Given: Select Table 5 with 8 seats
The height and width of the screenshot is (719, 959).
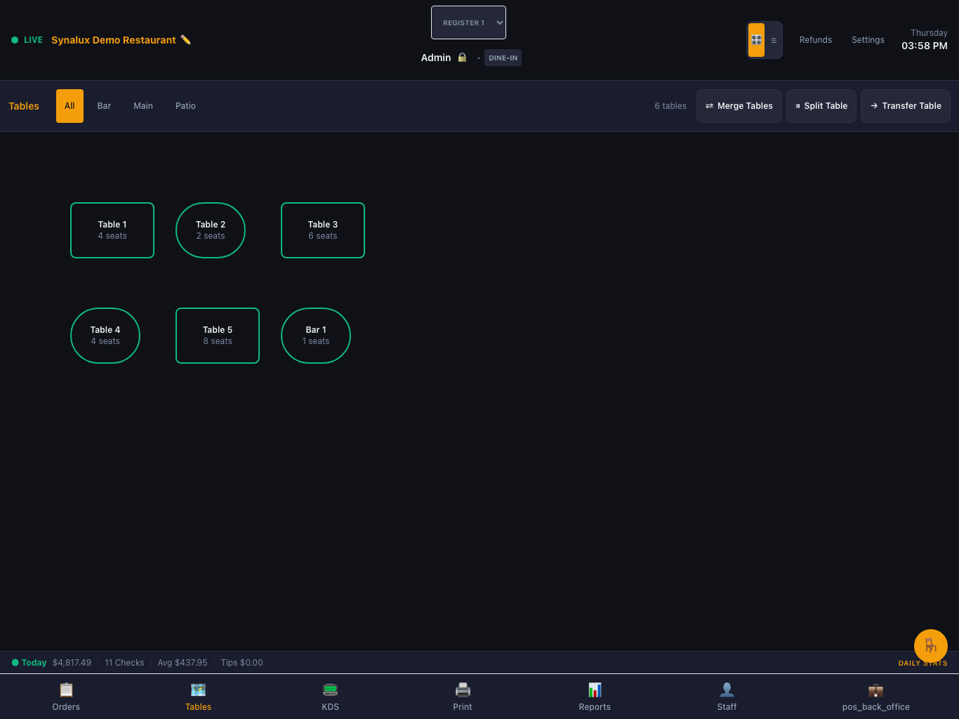Looking at the screenshot, I should 218,336.
